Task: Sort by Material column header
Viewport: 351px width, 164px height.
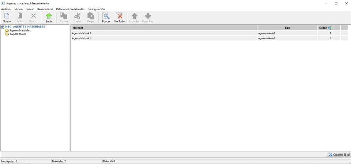Action: (x=164, y=28)
